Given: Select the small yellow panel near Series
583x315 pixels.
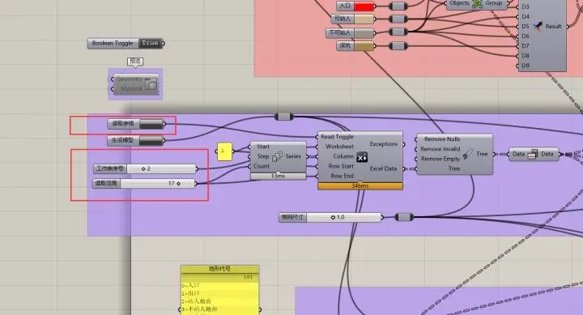Looking at the screenshot, I should click(x=224, y=151).
